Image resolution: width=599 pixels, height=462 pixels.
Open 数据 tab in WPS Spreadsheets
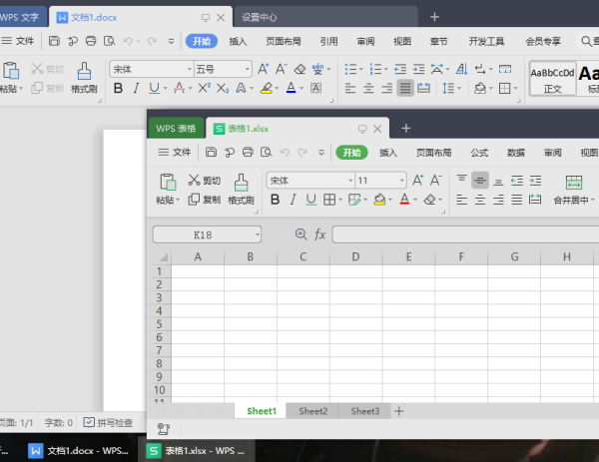click(516, 153)
